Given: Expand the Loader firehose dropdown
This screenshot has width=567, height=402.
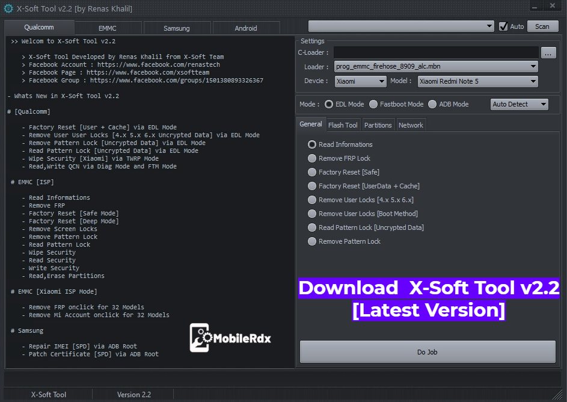Looking at the screenshot, I should (436, 66).
